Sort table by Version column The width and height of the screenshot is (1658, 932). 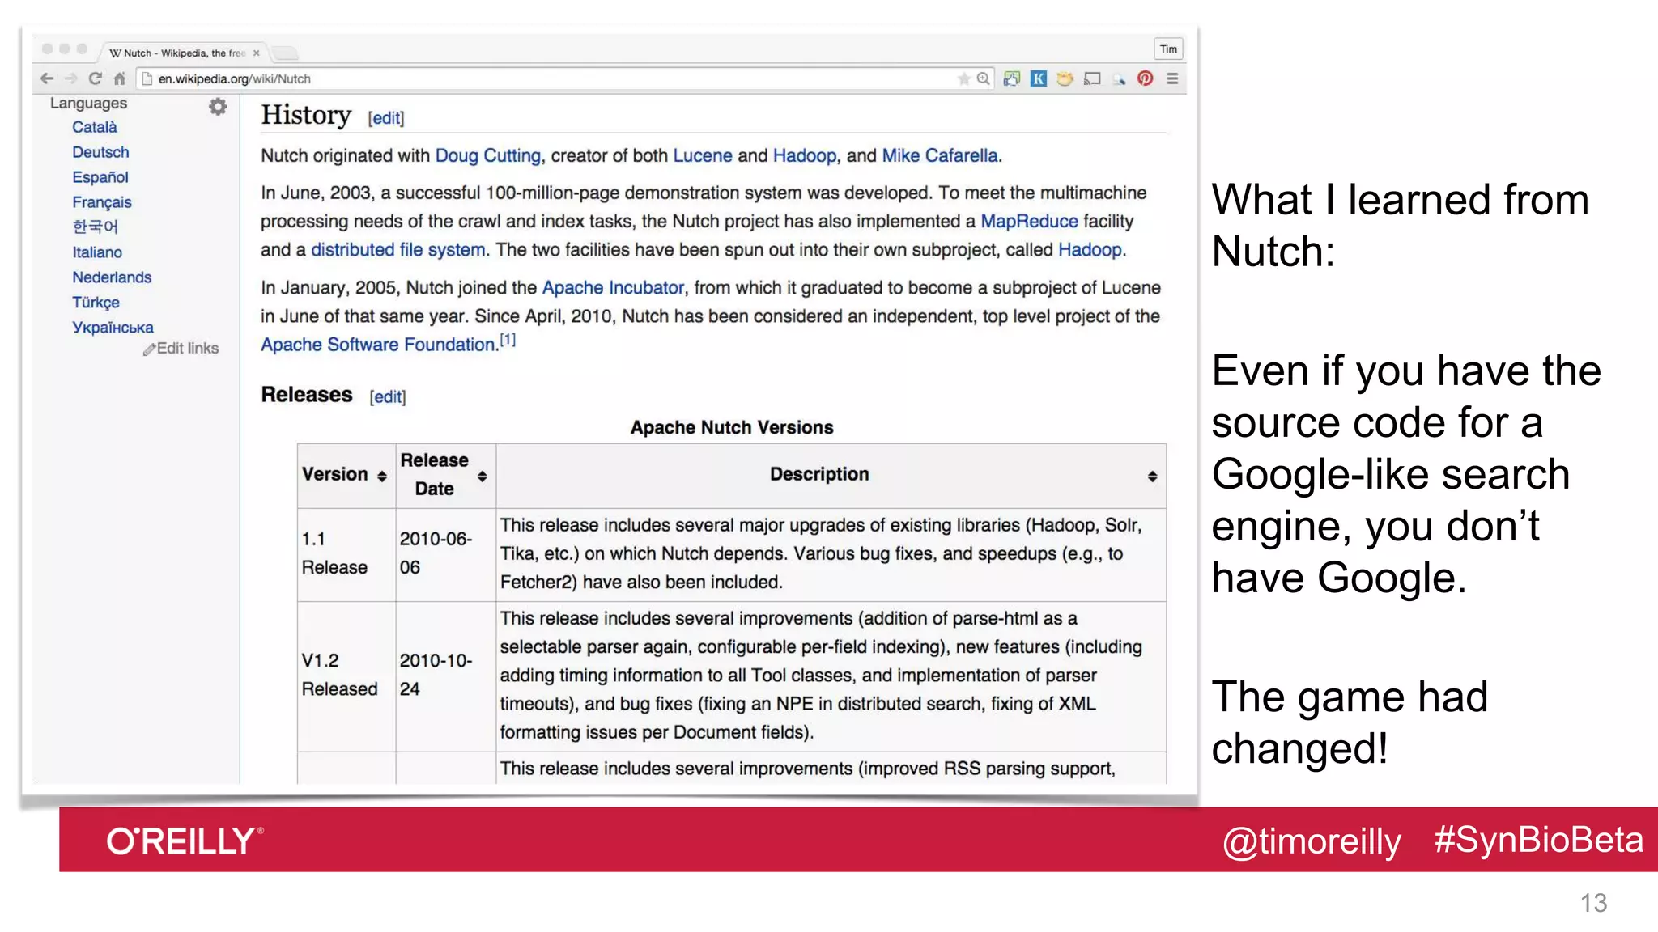382,477
